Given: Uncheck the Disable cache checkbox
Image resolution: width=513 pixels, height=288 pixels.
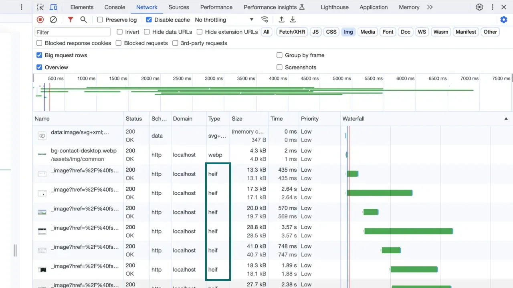Looking at the screenshot, I should pyautogui.click(x=149, y=20).
